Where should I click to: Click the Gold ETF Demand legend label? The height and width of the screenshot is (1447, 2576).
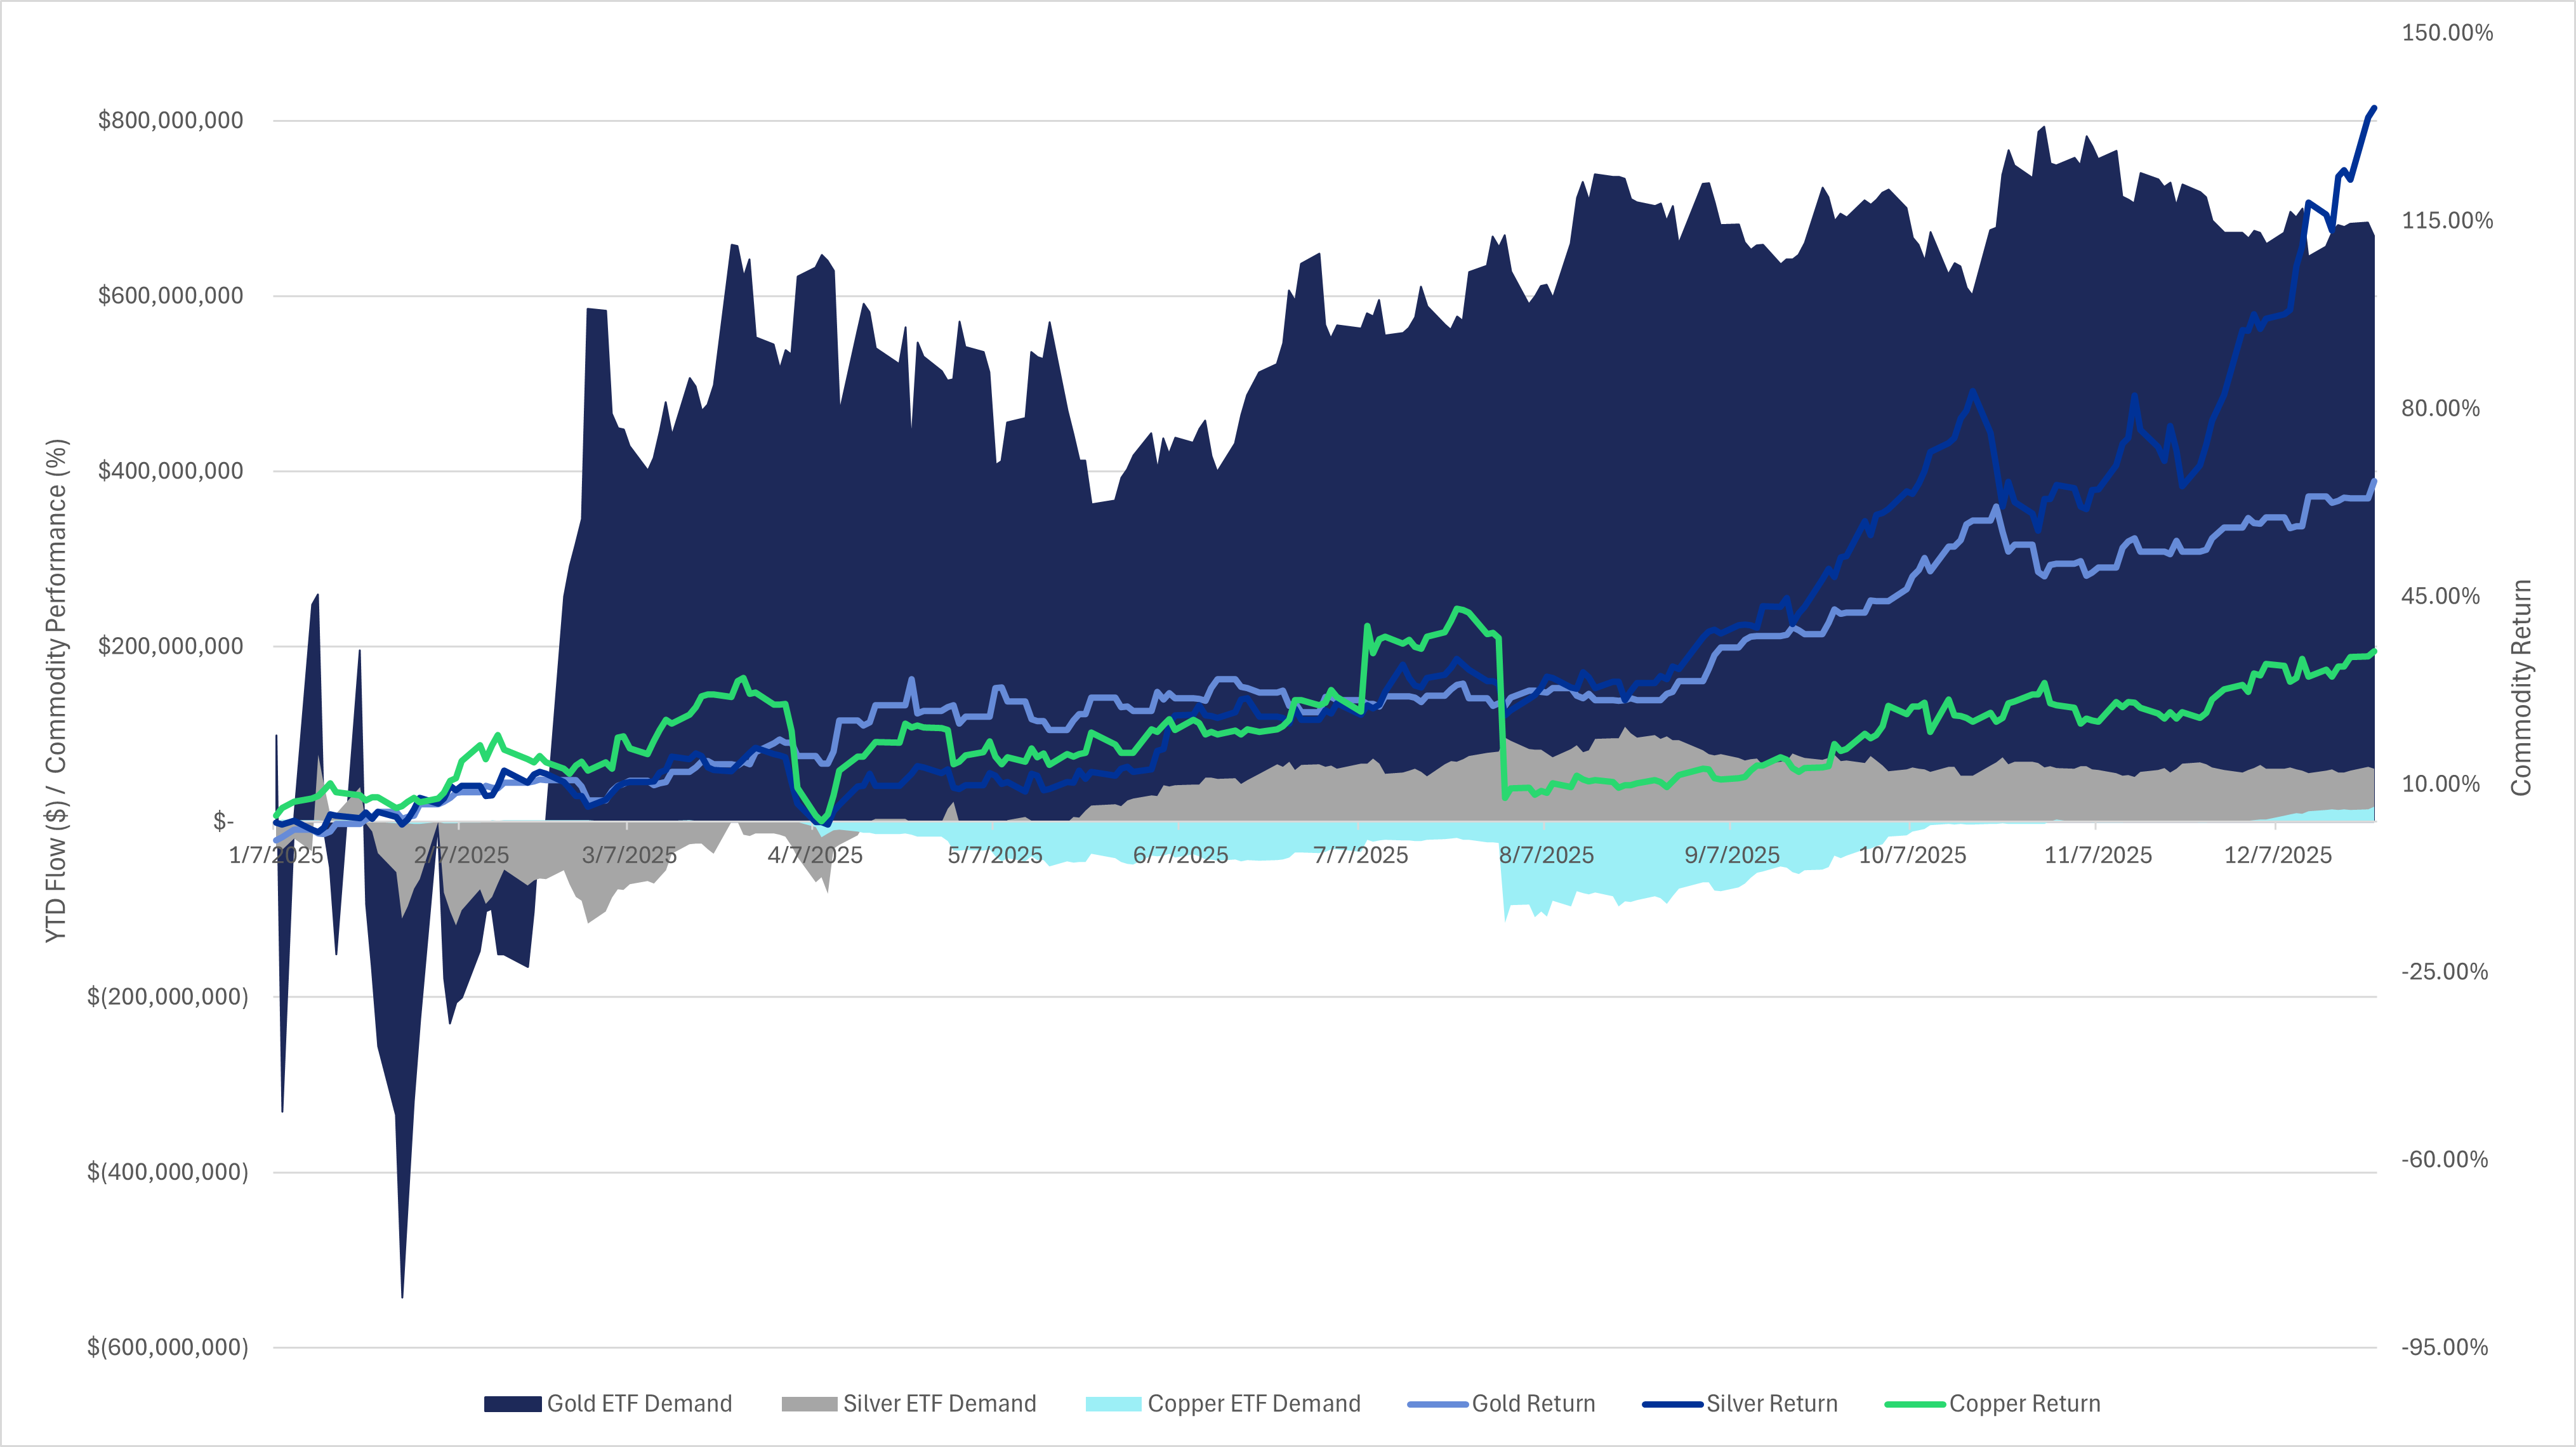click(639, 1404)
